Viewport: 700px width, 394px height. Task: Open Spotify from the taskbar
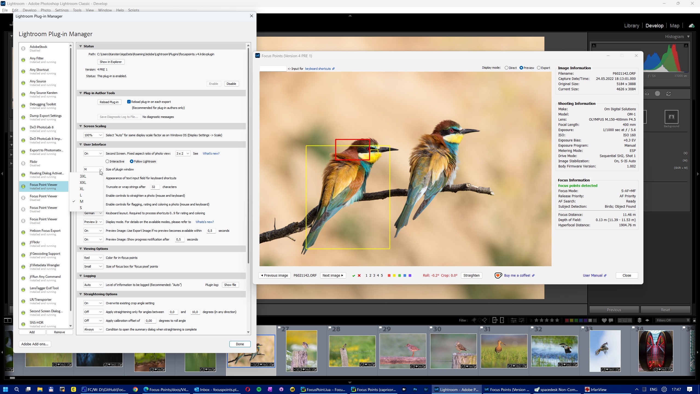click(259, 389)
